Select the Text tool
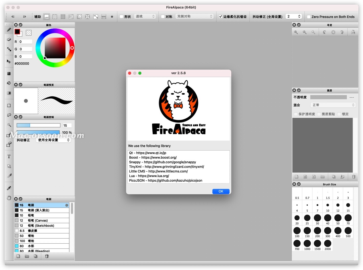The height and width of the screenshot is (270, 363). (9, 156)
